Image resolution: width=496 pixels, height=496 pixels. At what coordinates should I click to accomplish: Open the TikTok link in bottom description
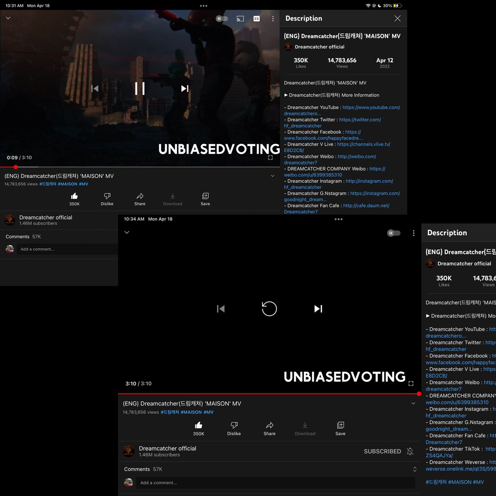491,449
